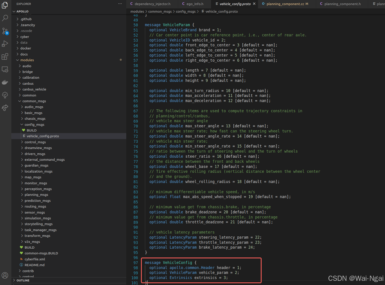Open the Live Share panel
This screenshot has width=385, height=285.
(5, 108)
